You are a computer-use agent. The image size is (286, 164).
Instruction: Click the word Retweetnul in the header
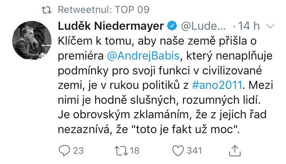[85, 10]
